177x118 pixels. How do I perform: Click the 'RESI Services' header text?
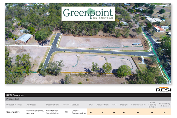tap(15, 95)
